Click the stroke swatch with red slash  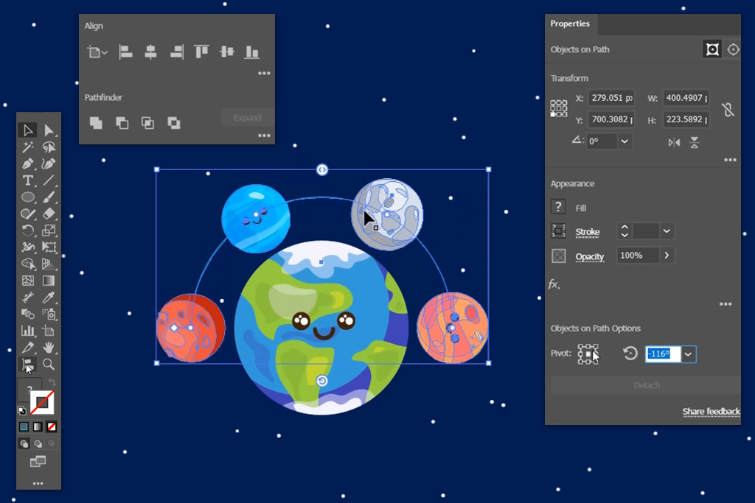(x=42, y=403)
